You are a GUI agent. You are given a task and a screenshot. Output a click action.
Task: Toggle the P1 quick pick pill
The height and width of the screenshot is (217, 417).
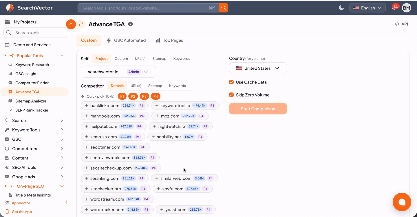coord(122,97)
